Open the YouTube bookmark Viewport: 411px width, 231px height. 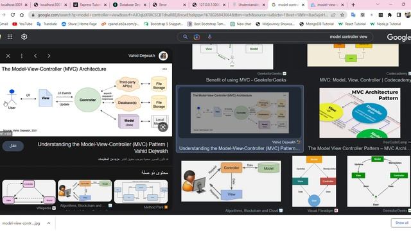(22, 24)
